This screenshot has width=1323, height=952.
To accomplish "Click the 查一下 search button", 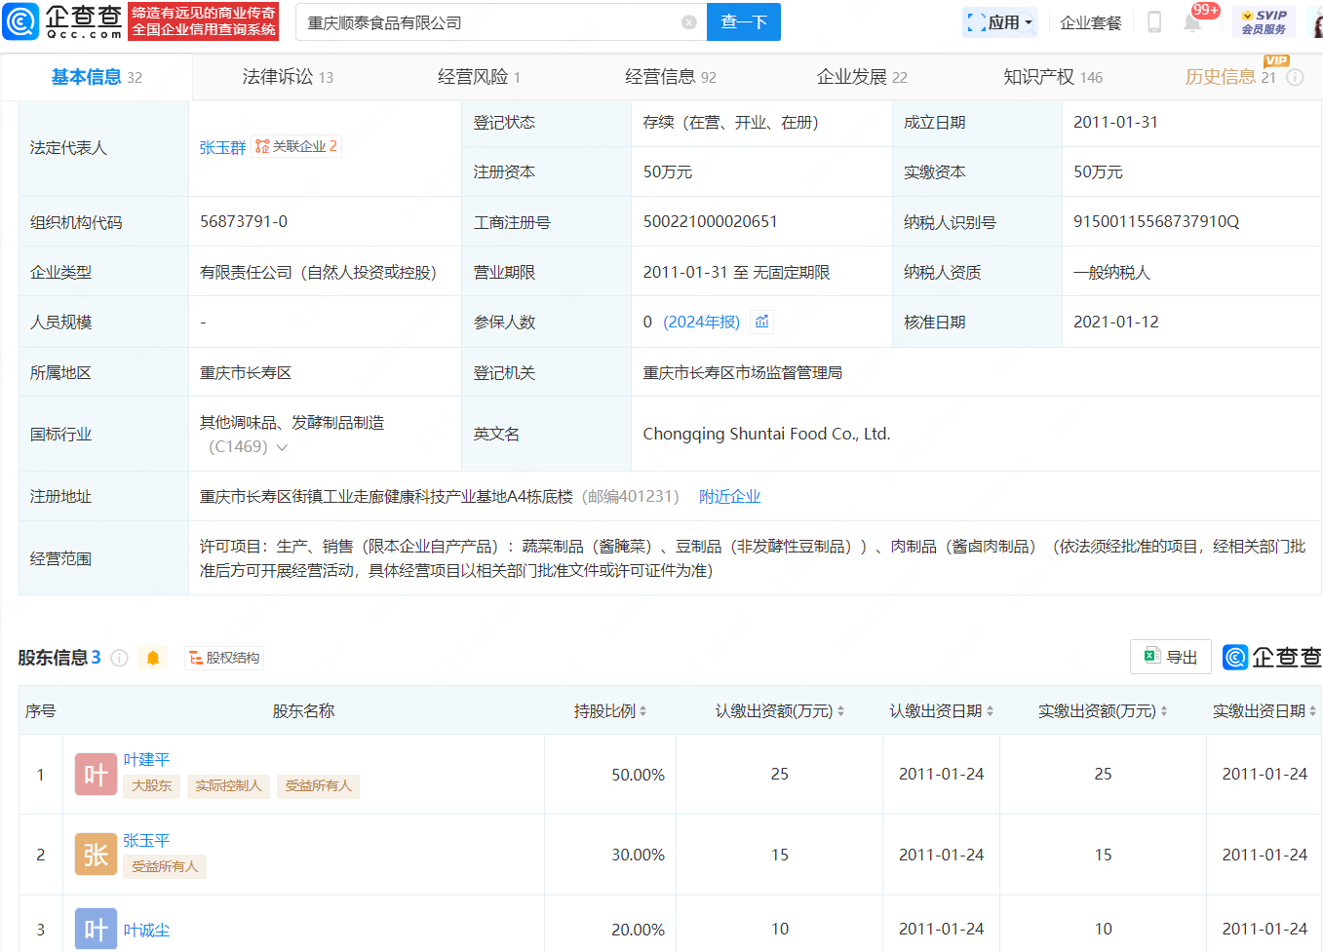I will pyautogui.click(x=744, y=21).
